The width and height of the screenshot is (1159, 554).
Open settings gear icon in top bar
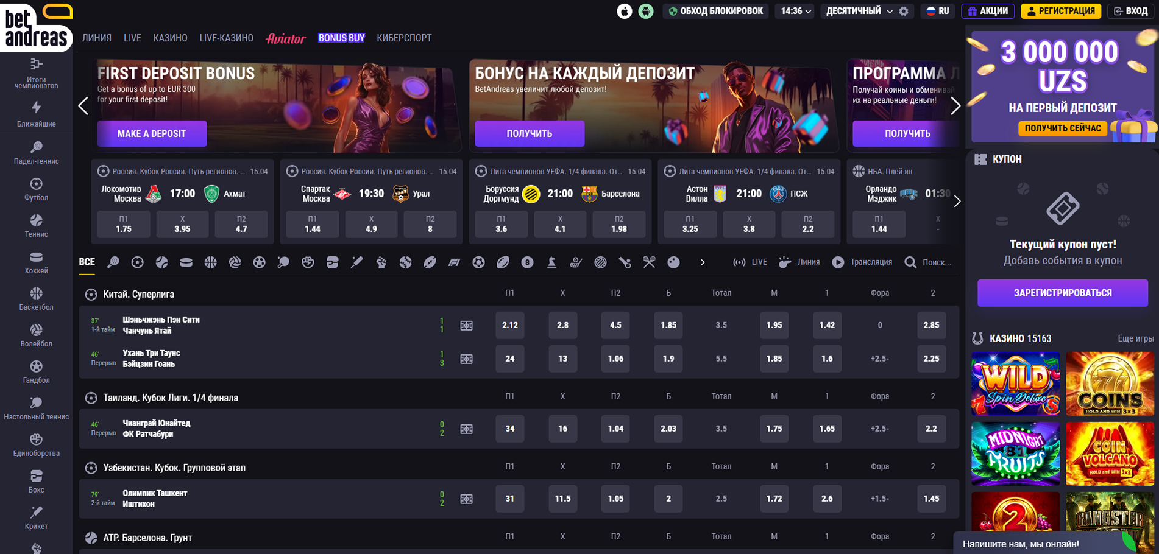coord(904,11)
